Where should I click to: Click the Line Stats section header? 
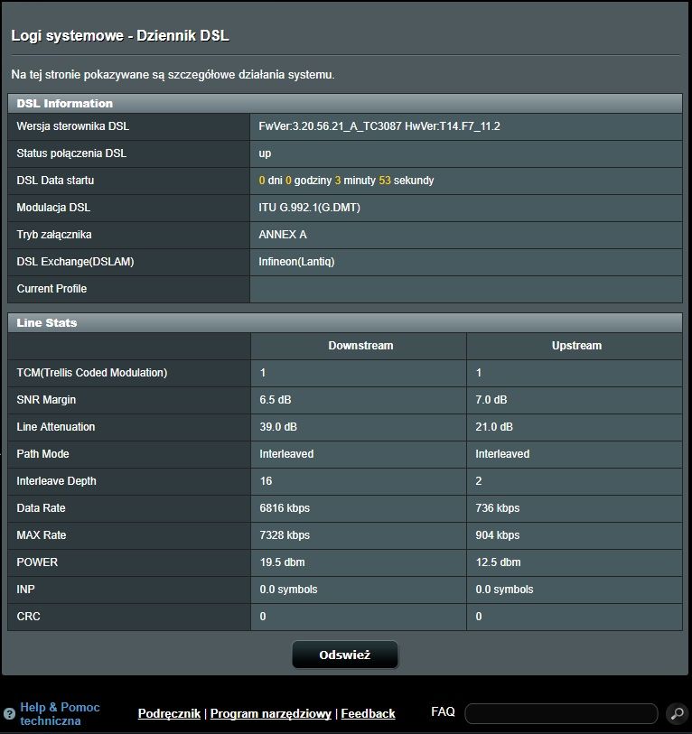(x=47, y=323)
